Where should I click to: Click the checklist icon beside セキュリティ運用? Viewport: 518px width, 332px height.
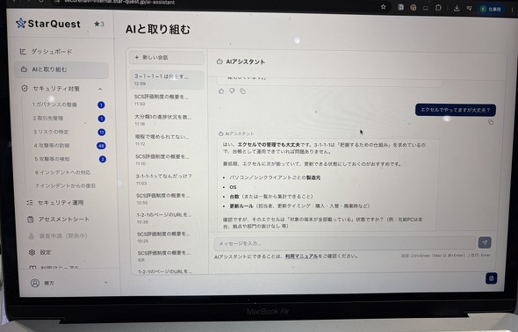click(x=30, y=203)
